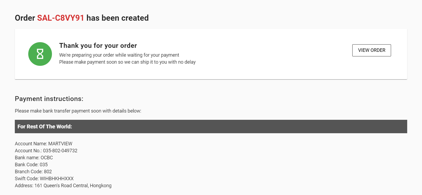The image size is (422, 195).
Task: Click the words 'has been created' in the title
Action: [x=118, y=18]
